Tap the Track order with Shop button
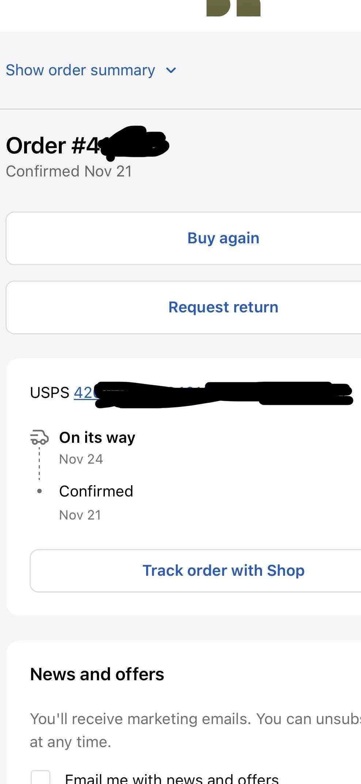Screen dimensions: 361x784 (223, 571)
